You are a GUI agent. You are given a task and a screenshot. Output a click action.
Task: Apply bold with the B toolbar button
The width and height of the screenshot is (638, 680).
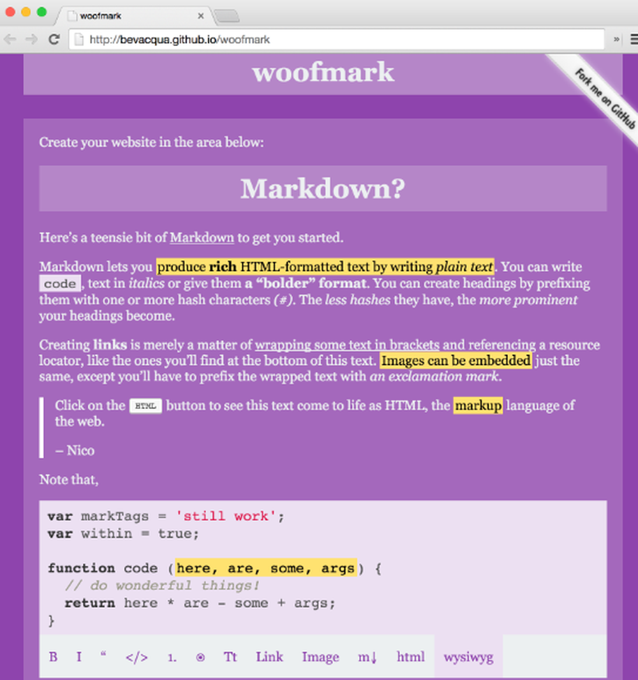point(54,656)
